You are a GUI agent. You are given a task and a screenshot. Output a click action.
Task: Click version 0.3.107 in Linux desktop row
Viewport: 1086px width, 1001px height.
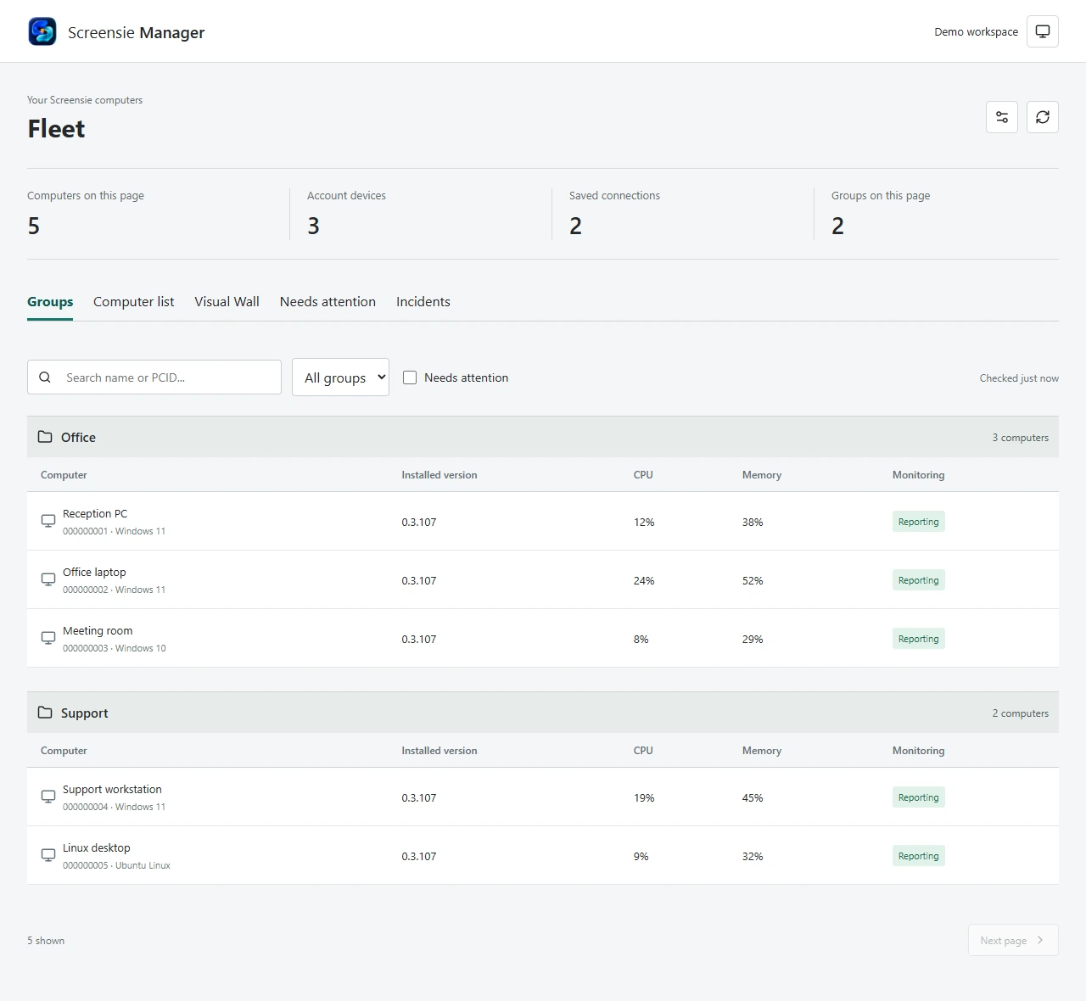(x=419, y=857)
